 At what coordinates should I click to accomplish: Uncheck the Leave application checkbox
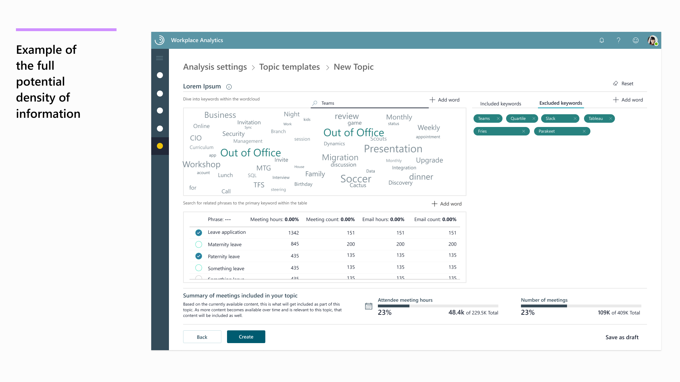(198, 232)
